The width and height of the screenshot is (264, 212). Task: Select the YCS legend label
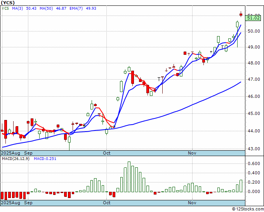5,9
